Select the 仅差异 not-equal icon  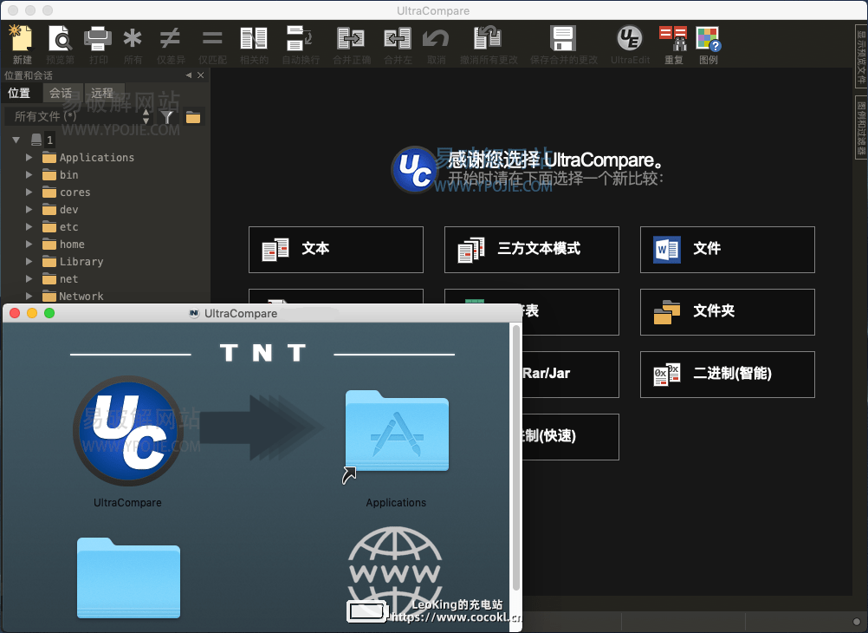pos(170,39)
